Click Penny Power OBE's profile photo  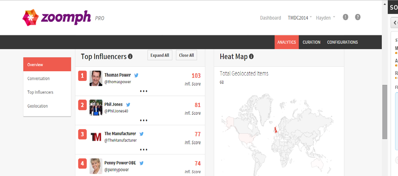(96, 166)
